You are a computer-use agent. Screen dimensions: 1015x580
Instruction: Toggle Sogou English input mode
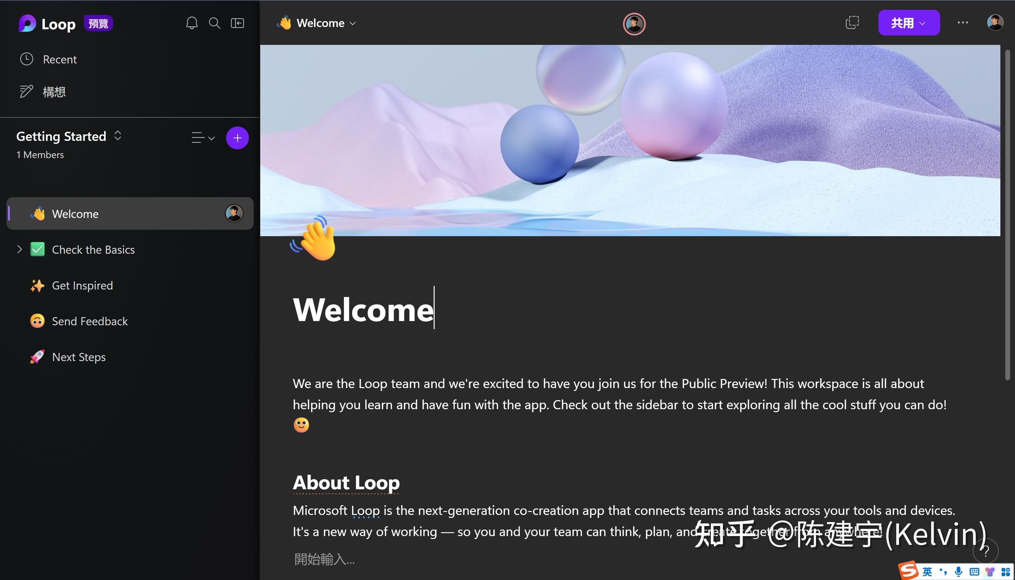927,572
